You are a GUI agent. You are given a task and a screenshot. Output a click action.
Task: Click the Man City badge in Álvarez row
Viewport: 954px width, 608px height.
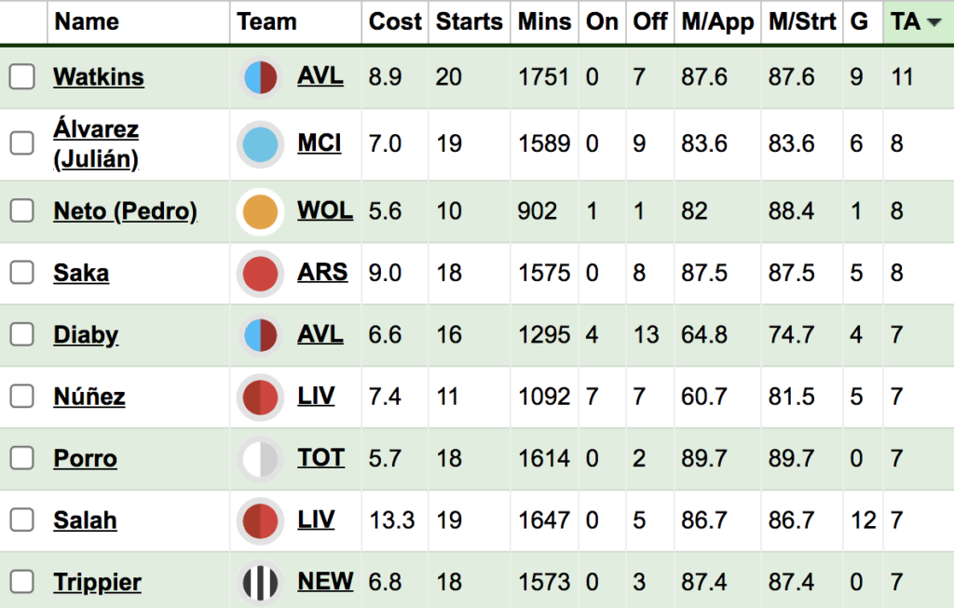[x=260, y=144]
